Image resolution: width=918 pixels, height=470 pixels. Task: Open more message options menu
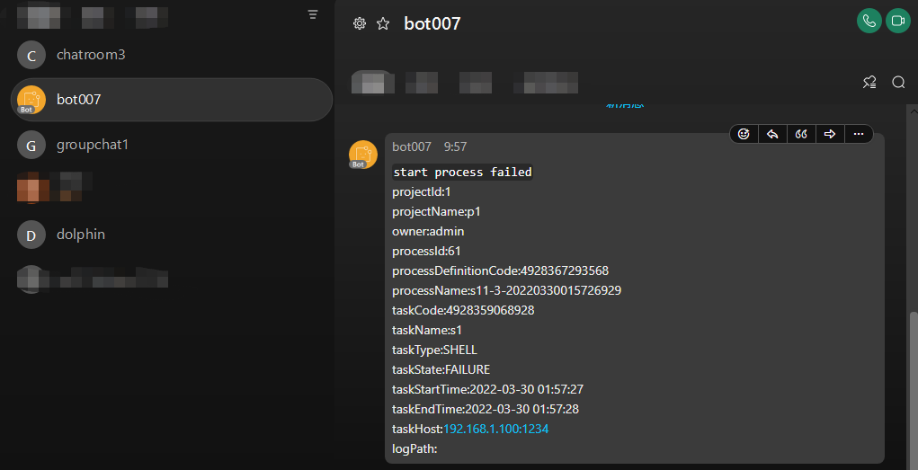859,134
